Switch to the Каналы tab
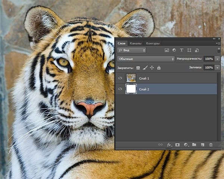Screen dimensions: 224x179 coord(136,44)
